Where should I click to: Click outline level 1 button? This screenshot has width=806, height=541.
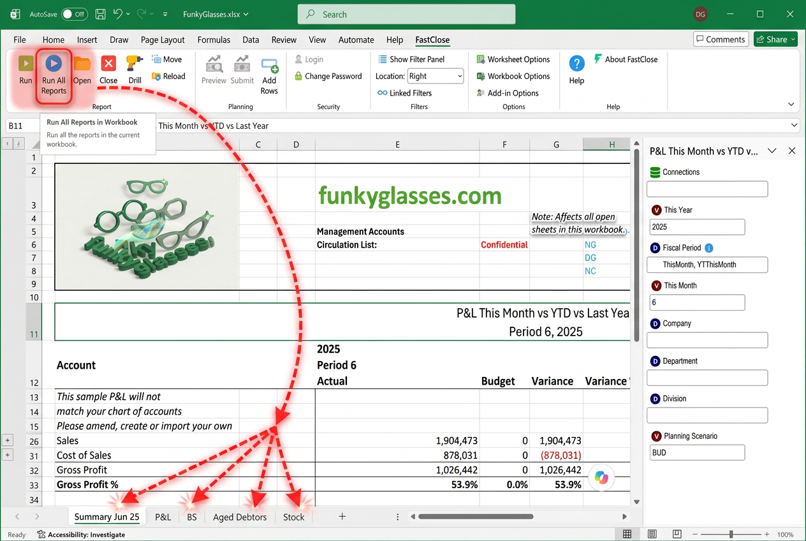[x=8, y=144]
